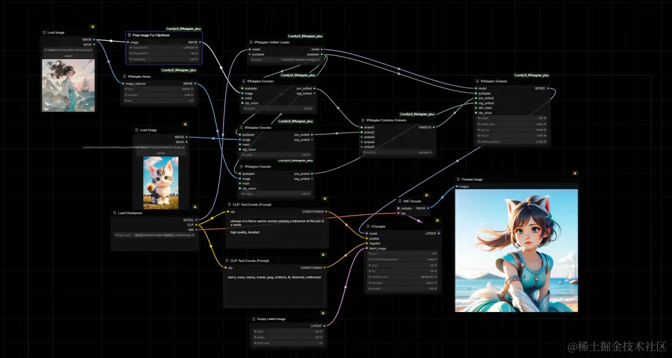Click the Empty Latent Image menu icon
Screen dimensions: 672x358
pyautogui.click(x=254, y=319)
